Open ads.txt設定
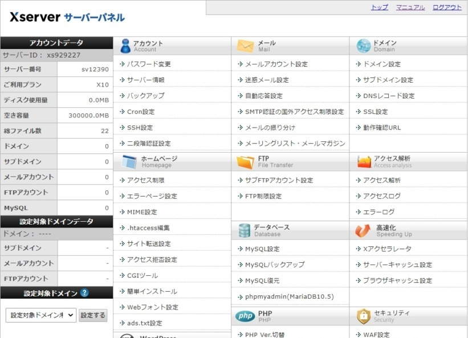This screenshot has width=468, height=338. click(144, 323)
